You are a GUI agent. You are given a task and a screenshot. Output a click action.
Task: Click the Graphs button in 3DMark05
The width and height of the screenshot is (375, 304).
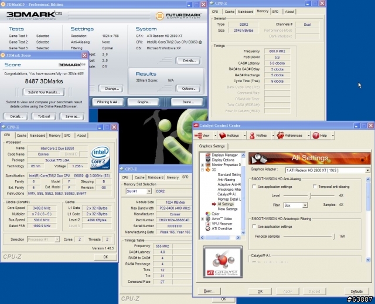coord(144,102)
